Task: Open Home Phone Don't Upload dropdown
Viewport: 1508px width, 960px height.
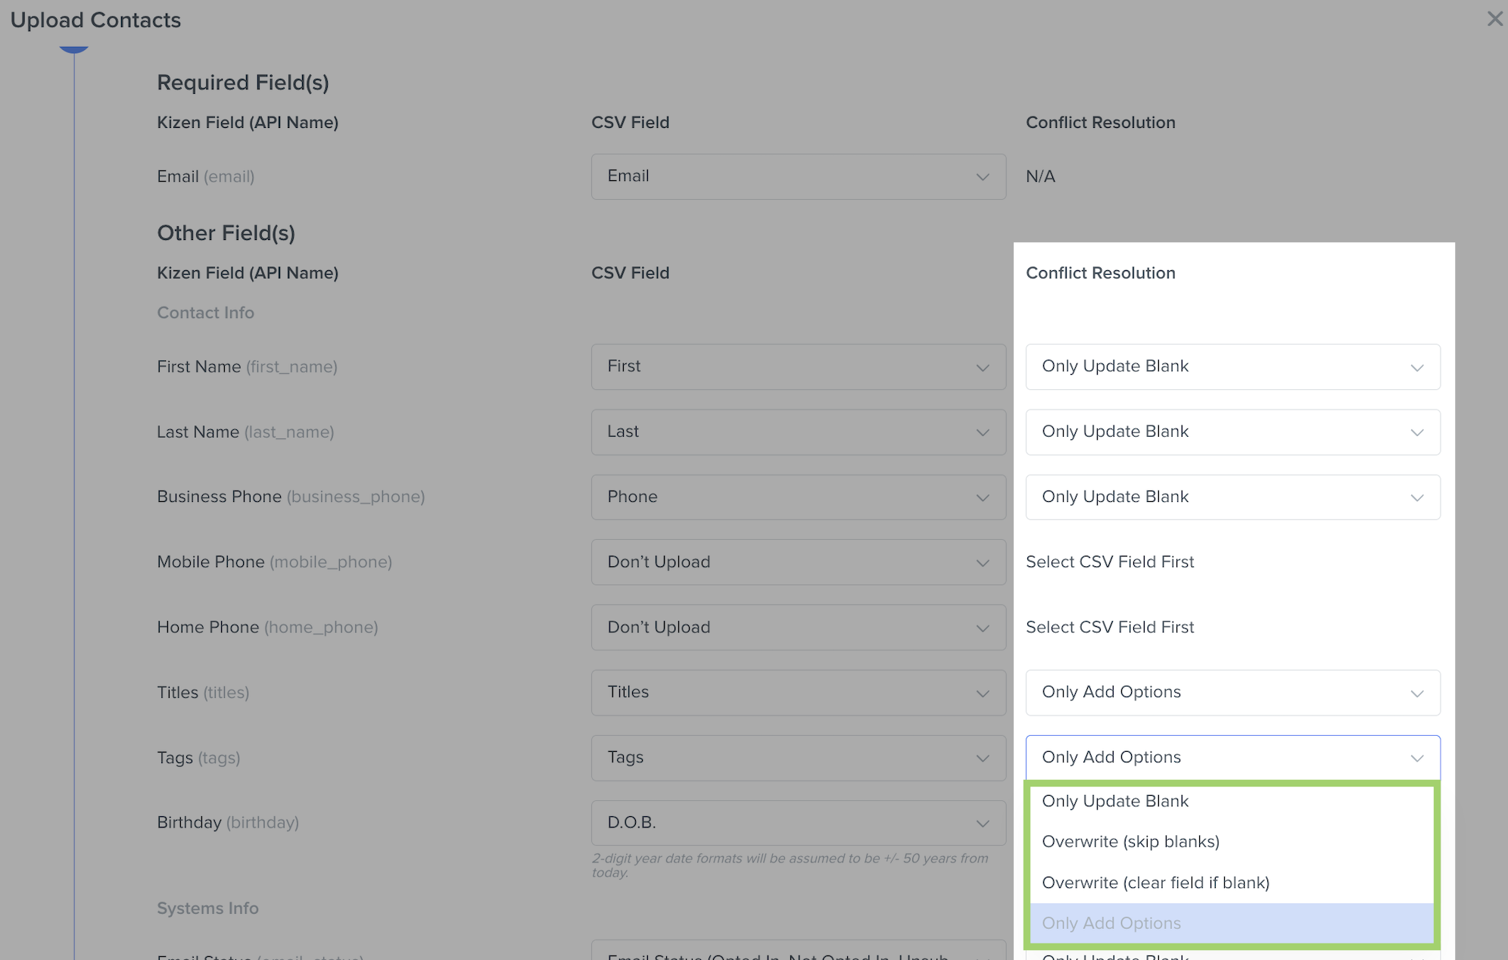Action: [798, 628]
